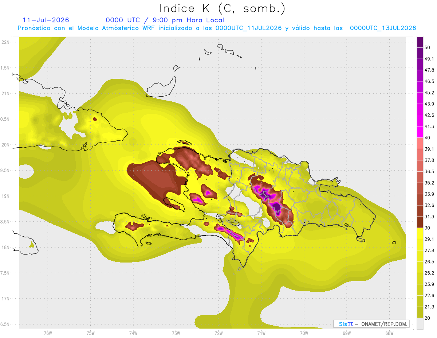The image size is (437, 338).
Task: Click legend value '23.9'
Action: pyautogui.click(x=429, y=284)
